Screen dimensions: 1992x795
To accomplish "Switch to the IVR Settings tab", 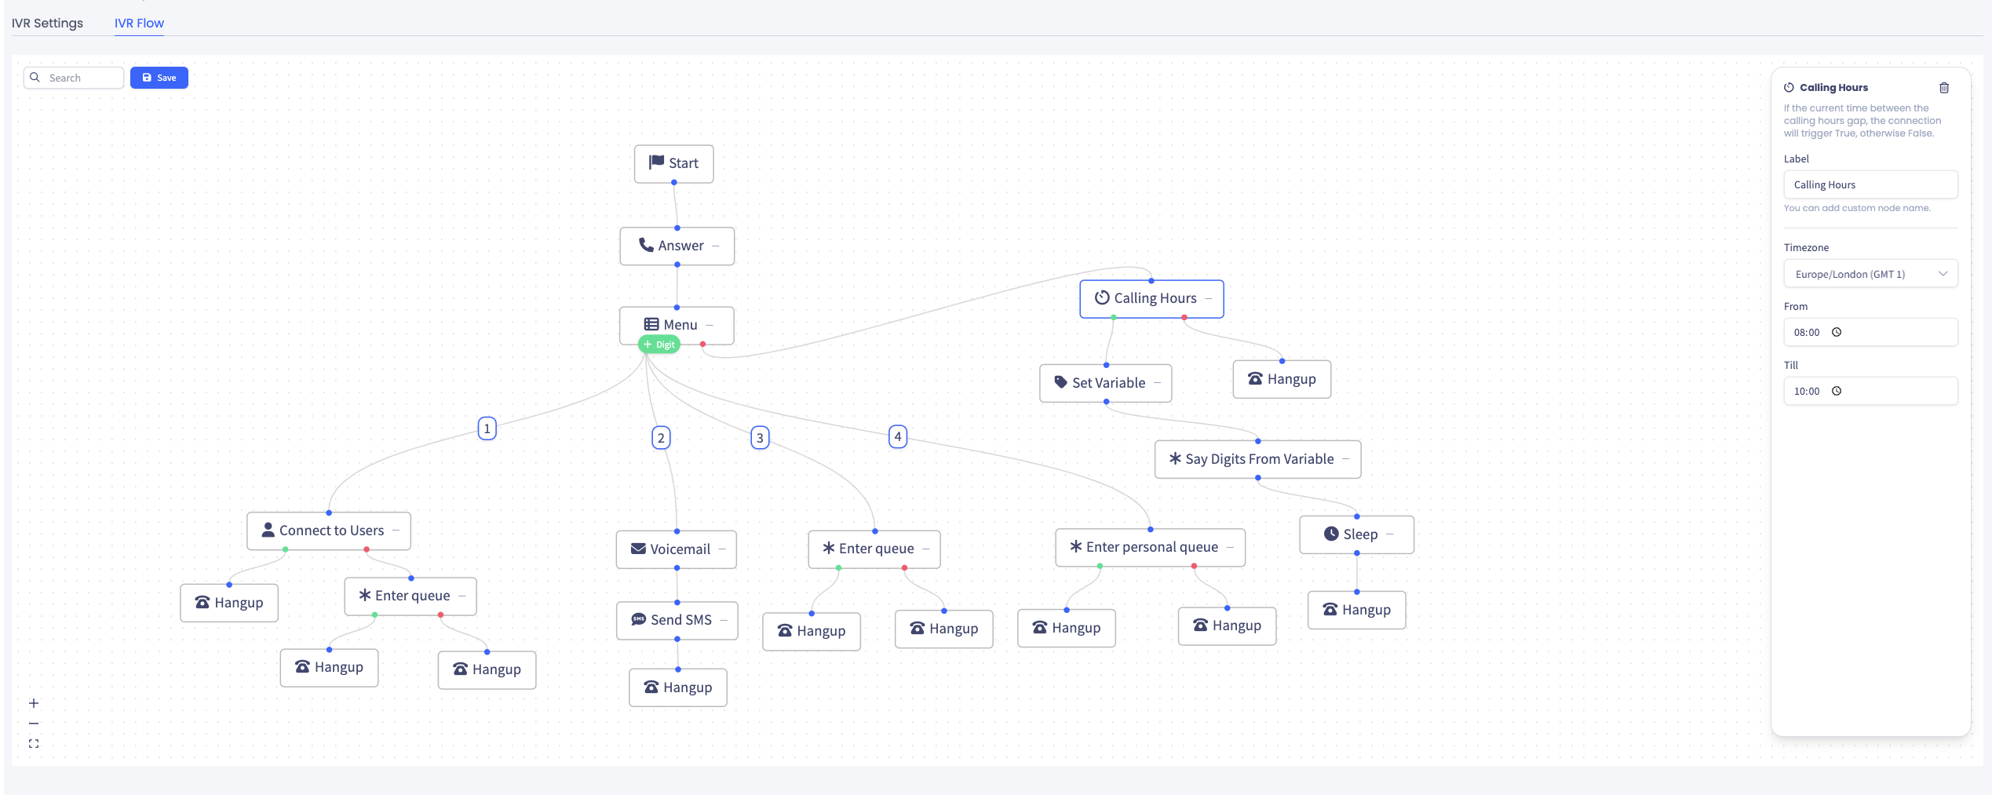I will (47, 24).
